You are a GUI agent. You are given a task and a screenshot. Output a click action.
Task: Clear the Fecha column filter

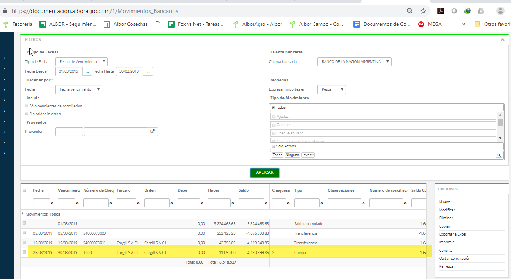click(52, 203)
